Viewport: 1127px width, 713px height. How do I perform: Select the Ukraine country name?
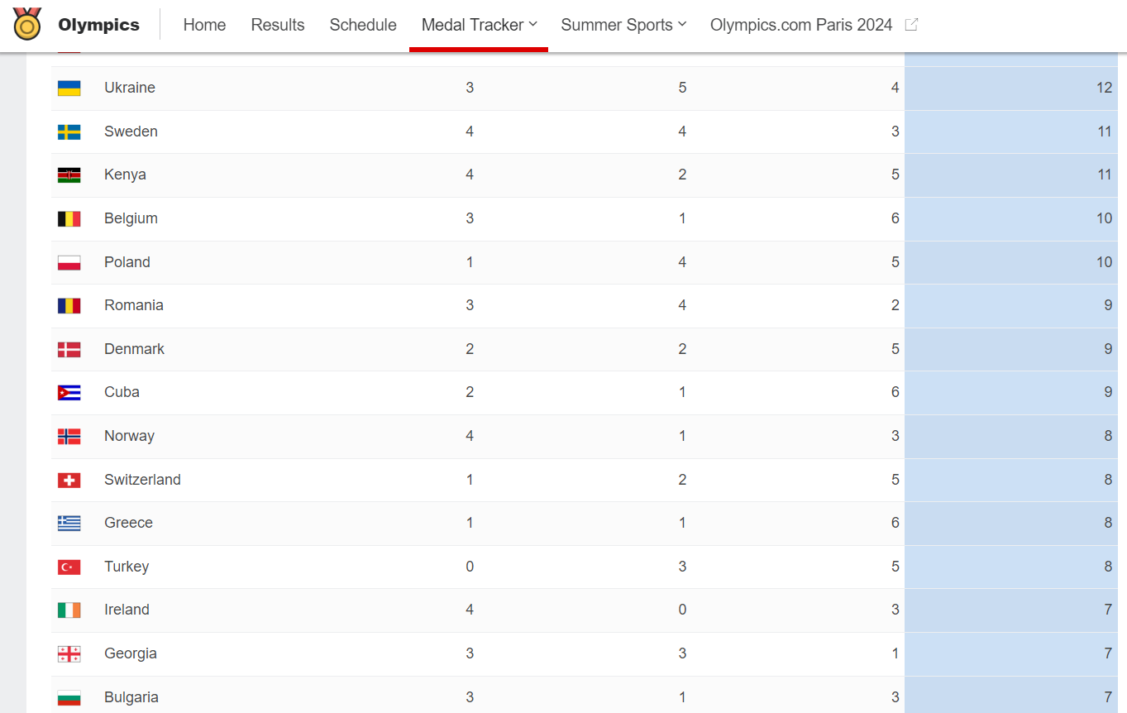tap(130, 88)
